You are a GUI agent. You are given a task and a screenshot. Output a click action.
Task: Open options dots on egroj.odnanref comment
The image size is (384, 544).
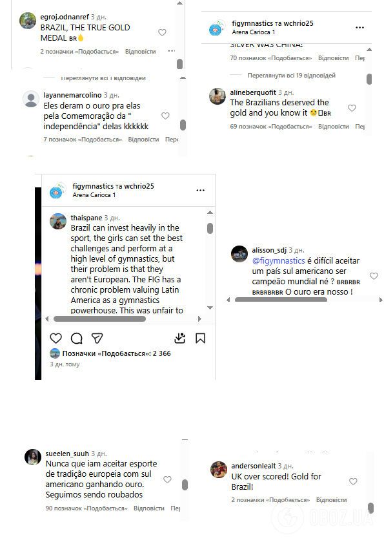click(171, 51)
